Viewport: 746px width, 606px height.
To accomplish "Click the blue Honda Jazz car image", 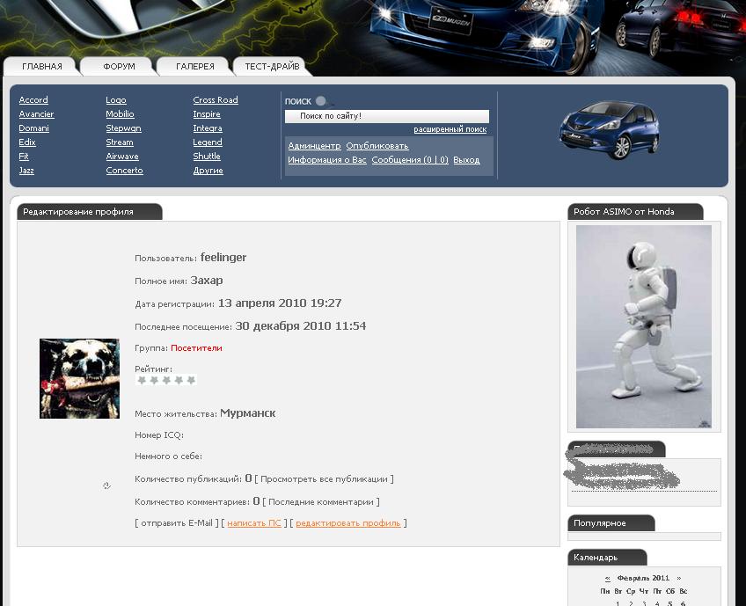I will tap(610, 129).
